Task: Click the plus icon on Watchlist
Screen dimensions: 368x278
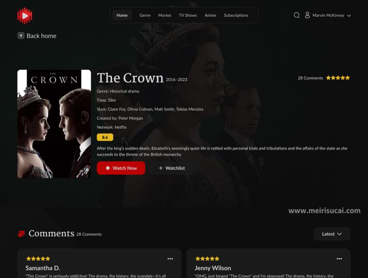Action: 161,168
